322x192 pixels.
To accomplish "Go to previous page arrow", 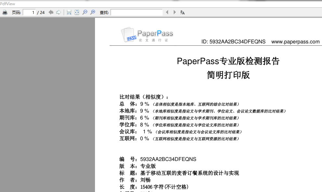I will point(51,12).
